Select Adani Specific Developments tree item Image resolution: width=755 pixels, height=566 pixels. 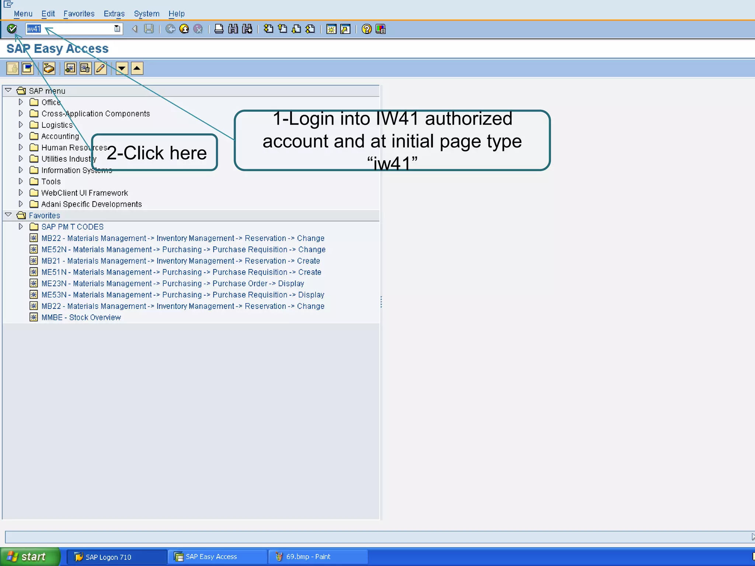tap(91, 204)
